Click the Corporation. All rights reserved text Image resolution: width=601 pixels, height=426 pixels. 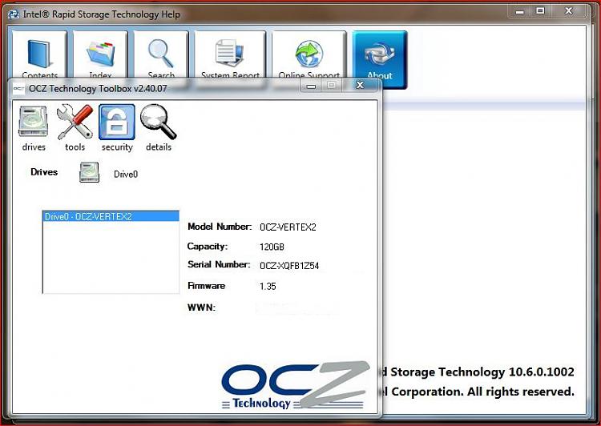[x=483, y=392]
